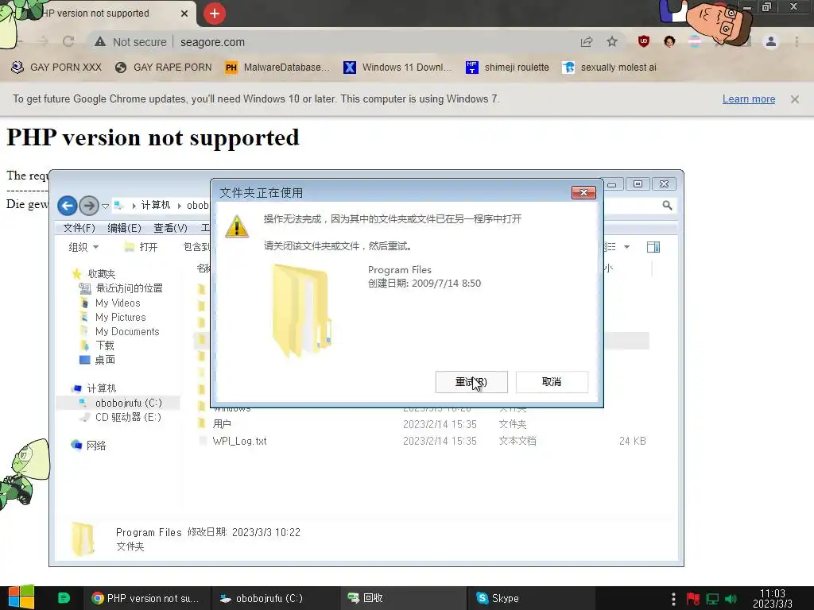This screenshot has height=610, width=814.
Task: Click the Cancel (取消) button in dialog
Action: (x=552, y=382)
